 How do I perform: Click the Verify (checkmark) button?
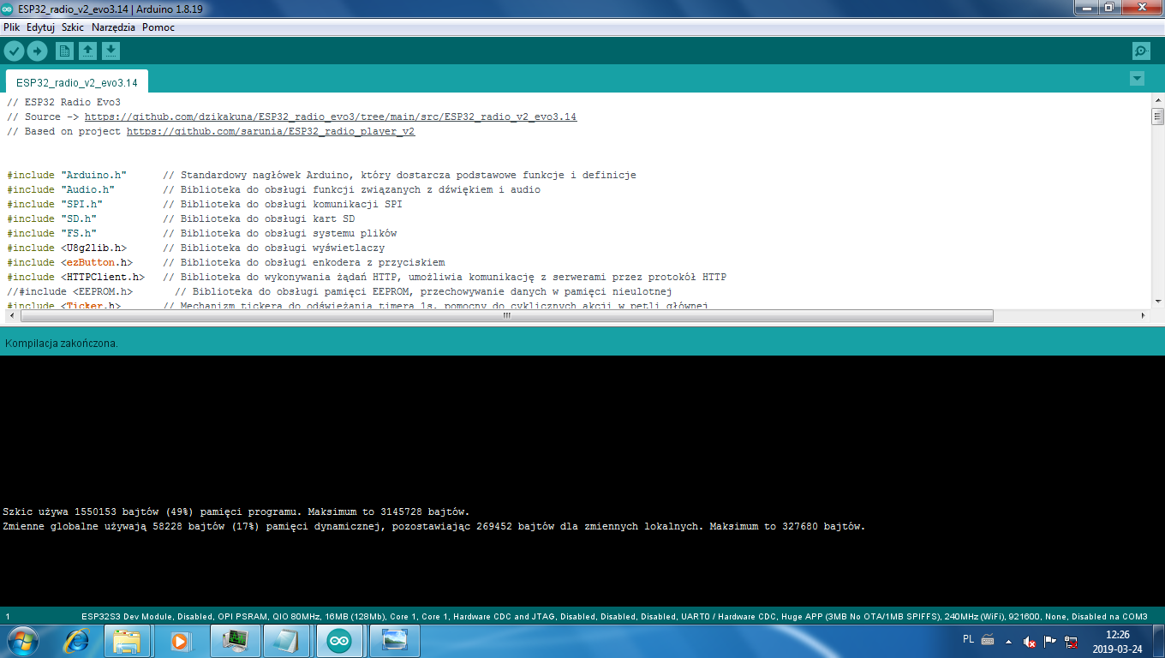coord(14,51)
